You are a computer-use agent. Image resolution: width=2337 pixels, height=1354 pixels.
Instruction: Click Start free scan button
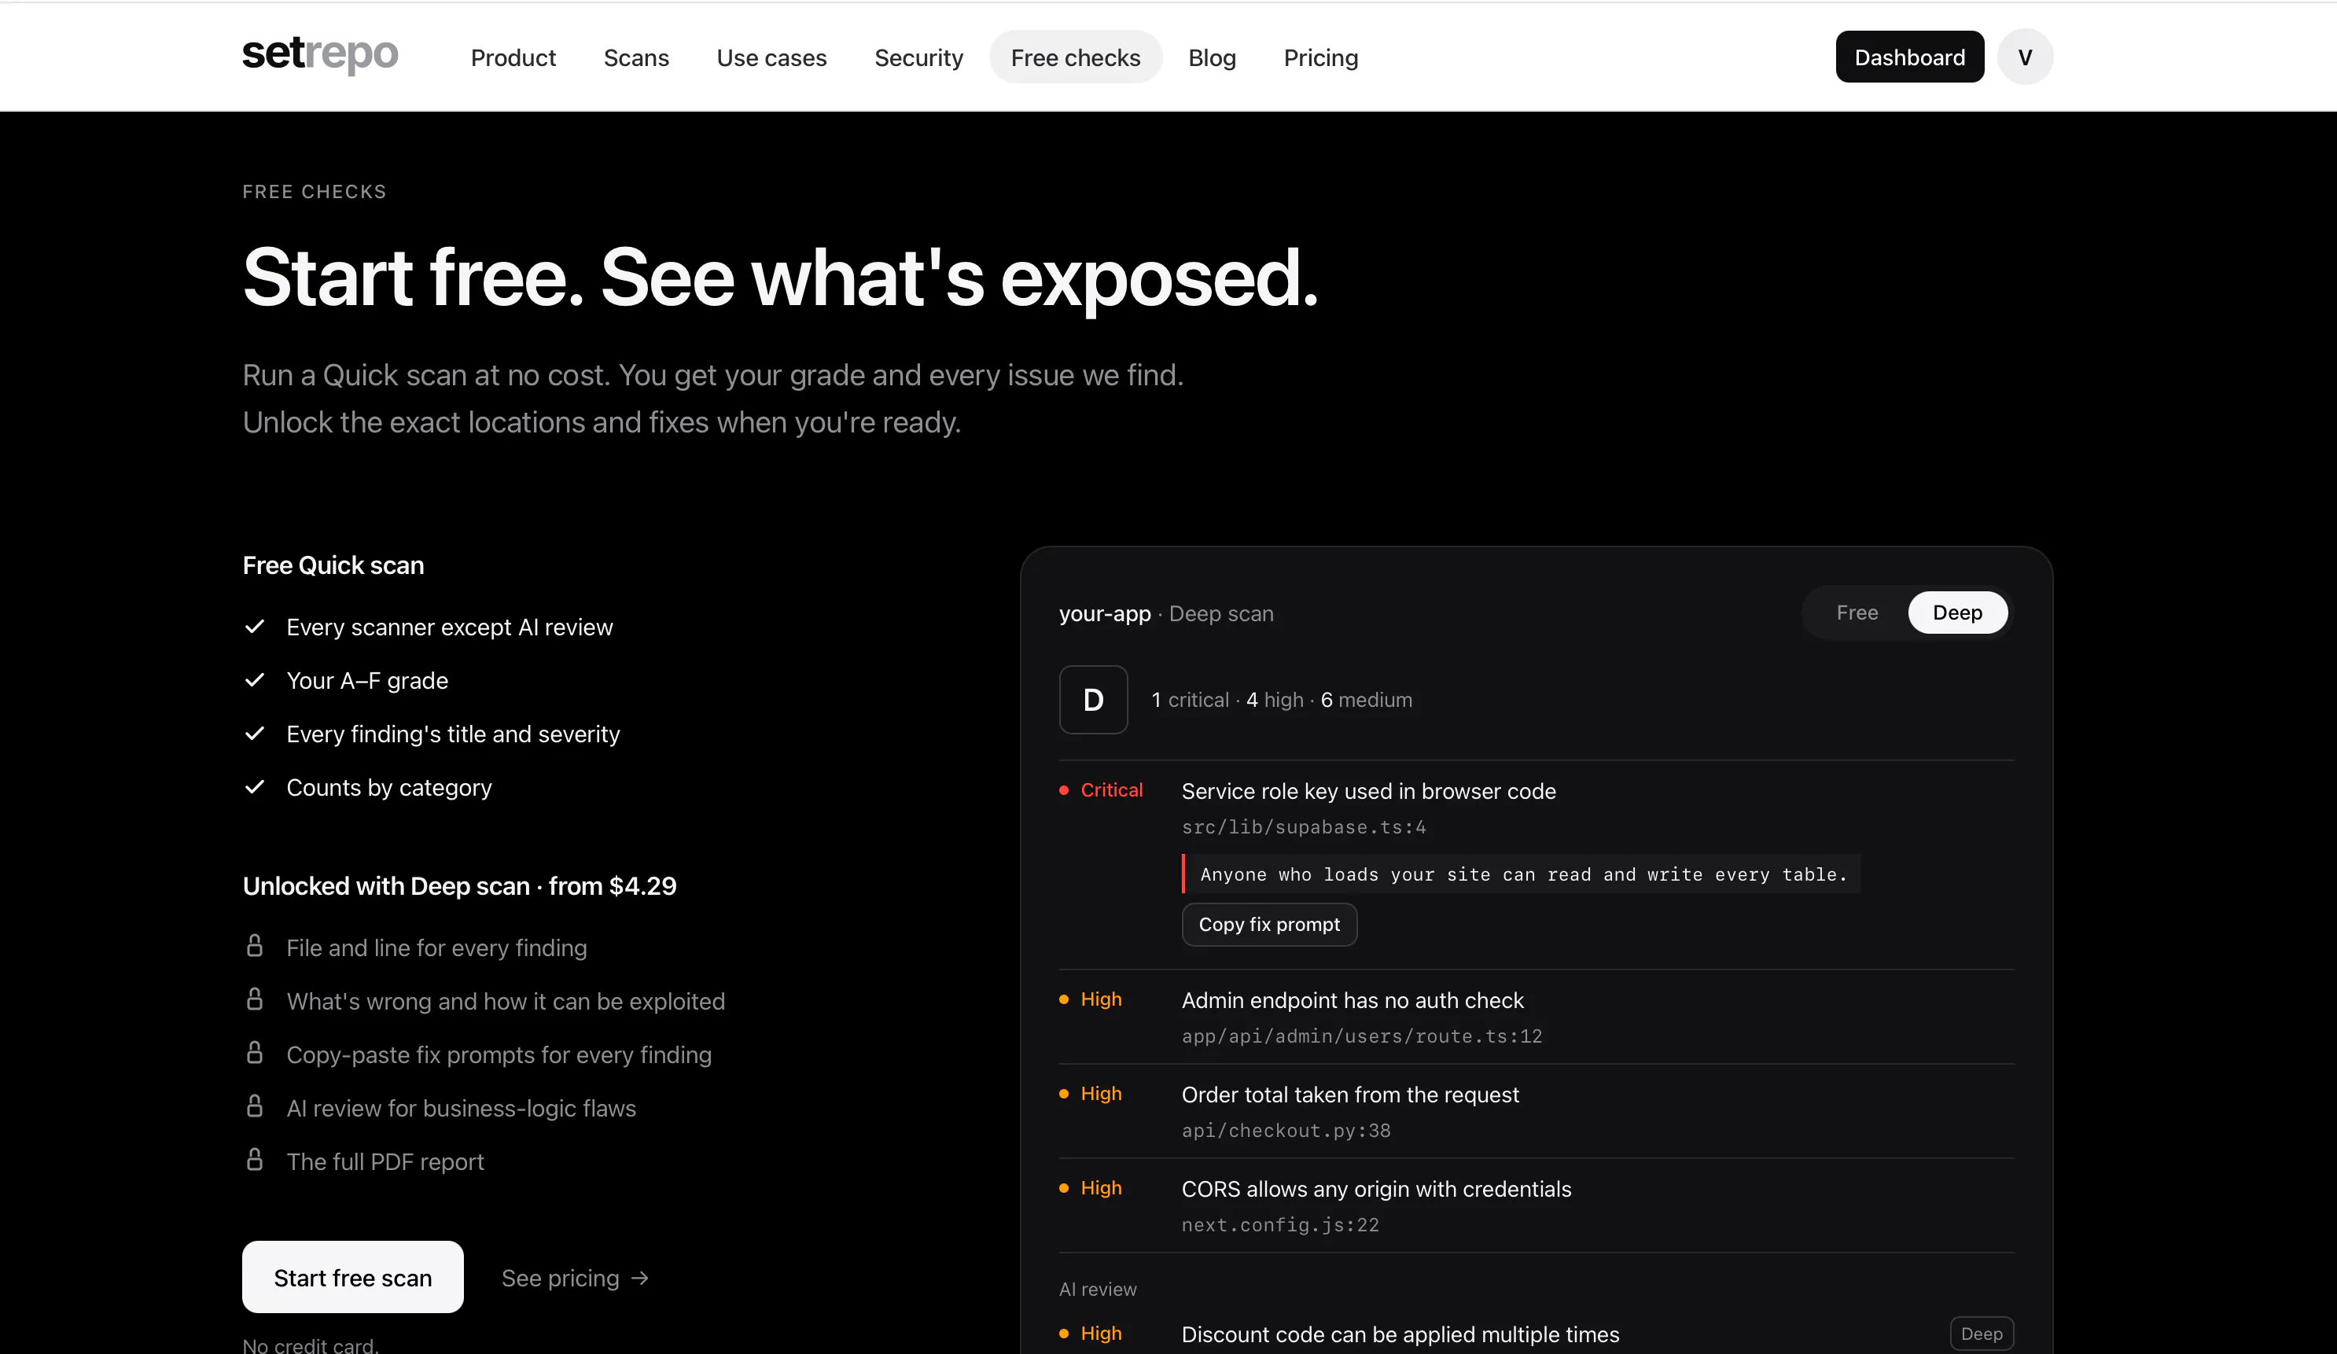click(x=352, y=1278)
